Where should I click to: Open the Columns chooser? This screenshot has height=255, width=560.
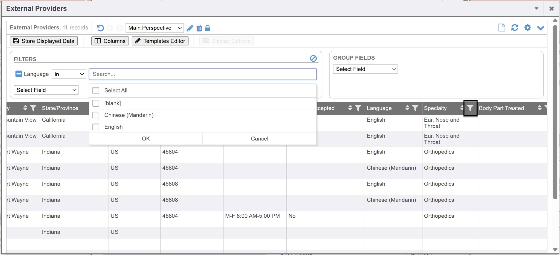(x=110, y=41)
